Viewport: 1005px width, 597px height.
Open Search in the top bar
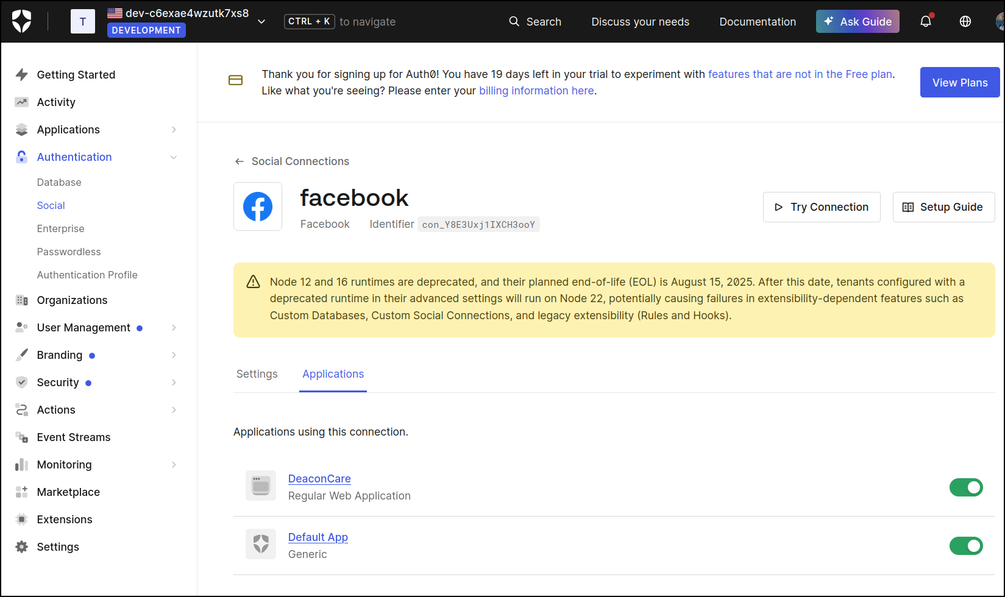point(535,21)
